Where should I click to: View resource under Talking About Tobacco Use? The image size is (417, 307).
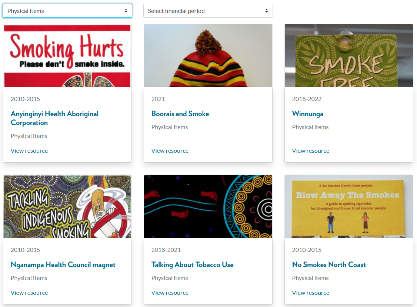[x=170, y=293]
